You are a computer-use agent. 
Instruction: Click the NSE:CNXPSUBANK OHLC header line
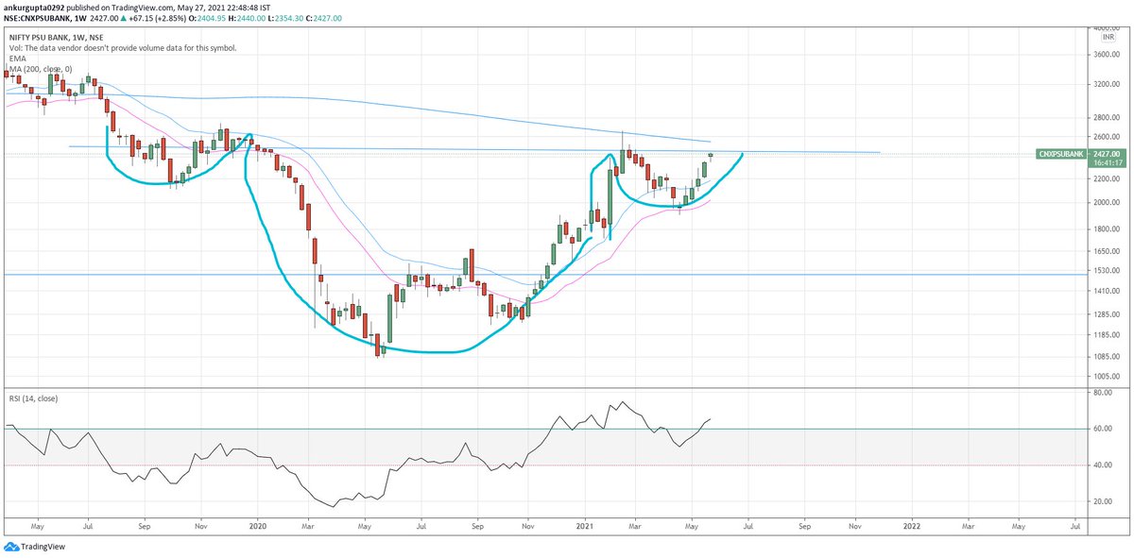click(x=174, y=19)
